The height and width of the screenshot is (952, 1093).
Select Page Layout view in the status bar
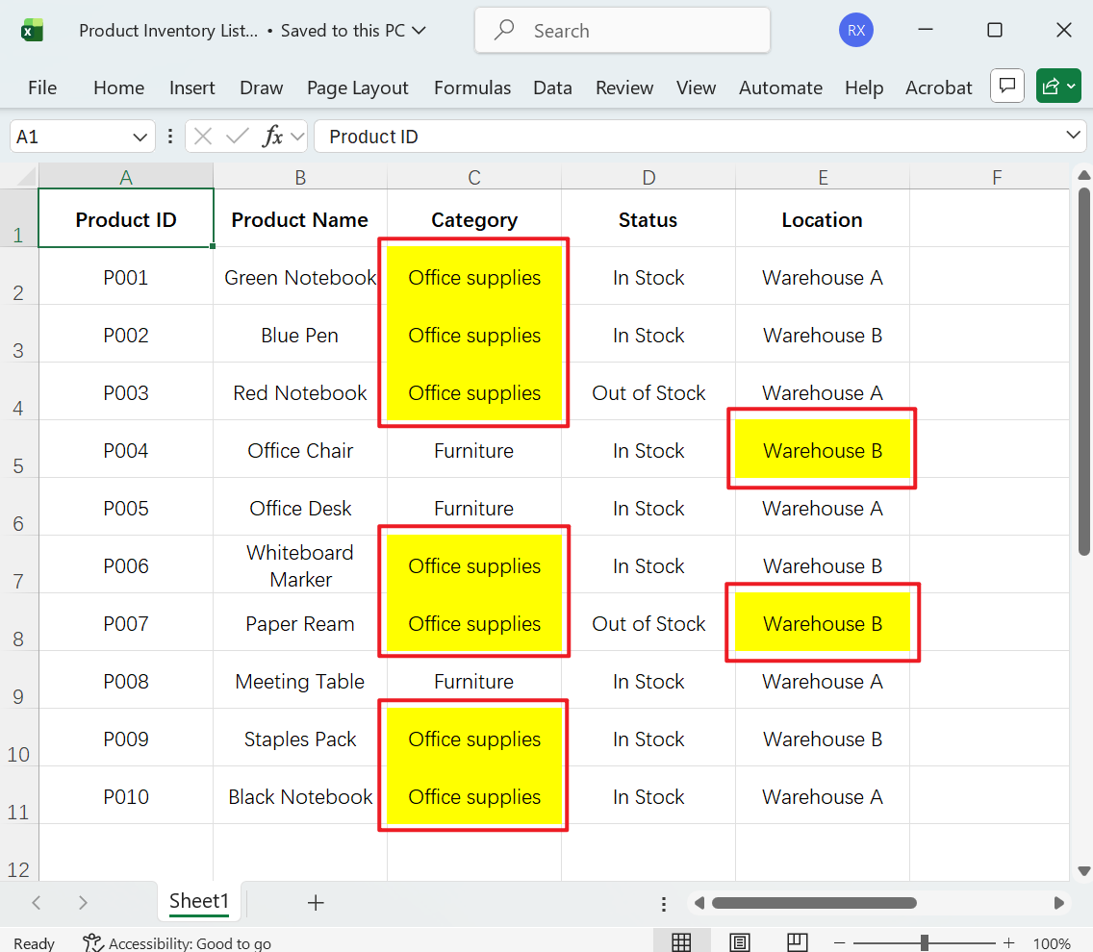739,939
